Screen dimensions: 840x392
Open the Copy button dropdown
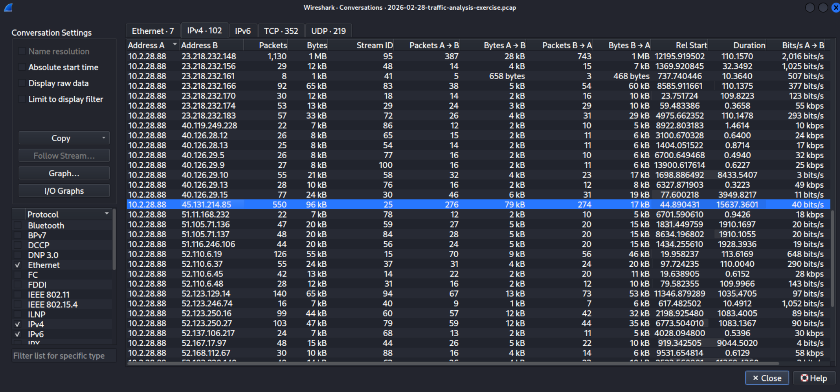coord(64,138)
